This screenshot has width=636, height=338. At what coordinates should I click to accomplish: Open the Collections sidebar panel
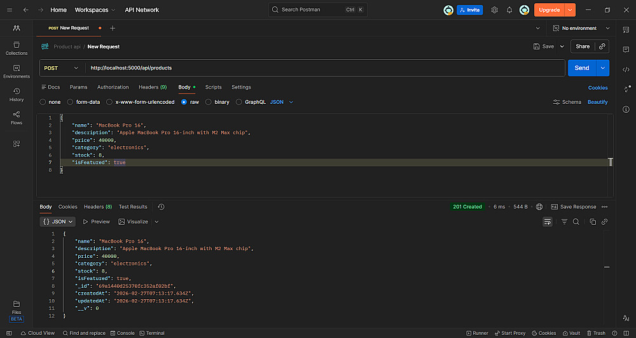point(17,48)
